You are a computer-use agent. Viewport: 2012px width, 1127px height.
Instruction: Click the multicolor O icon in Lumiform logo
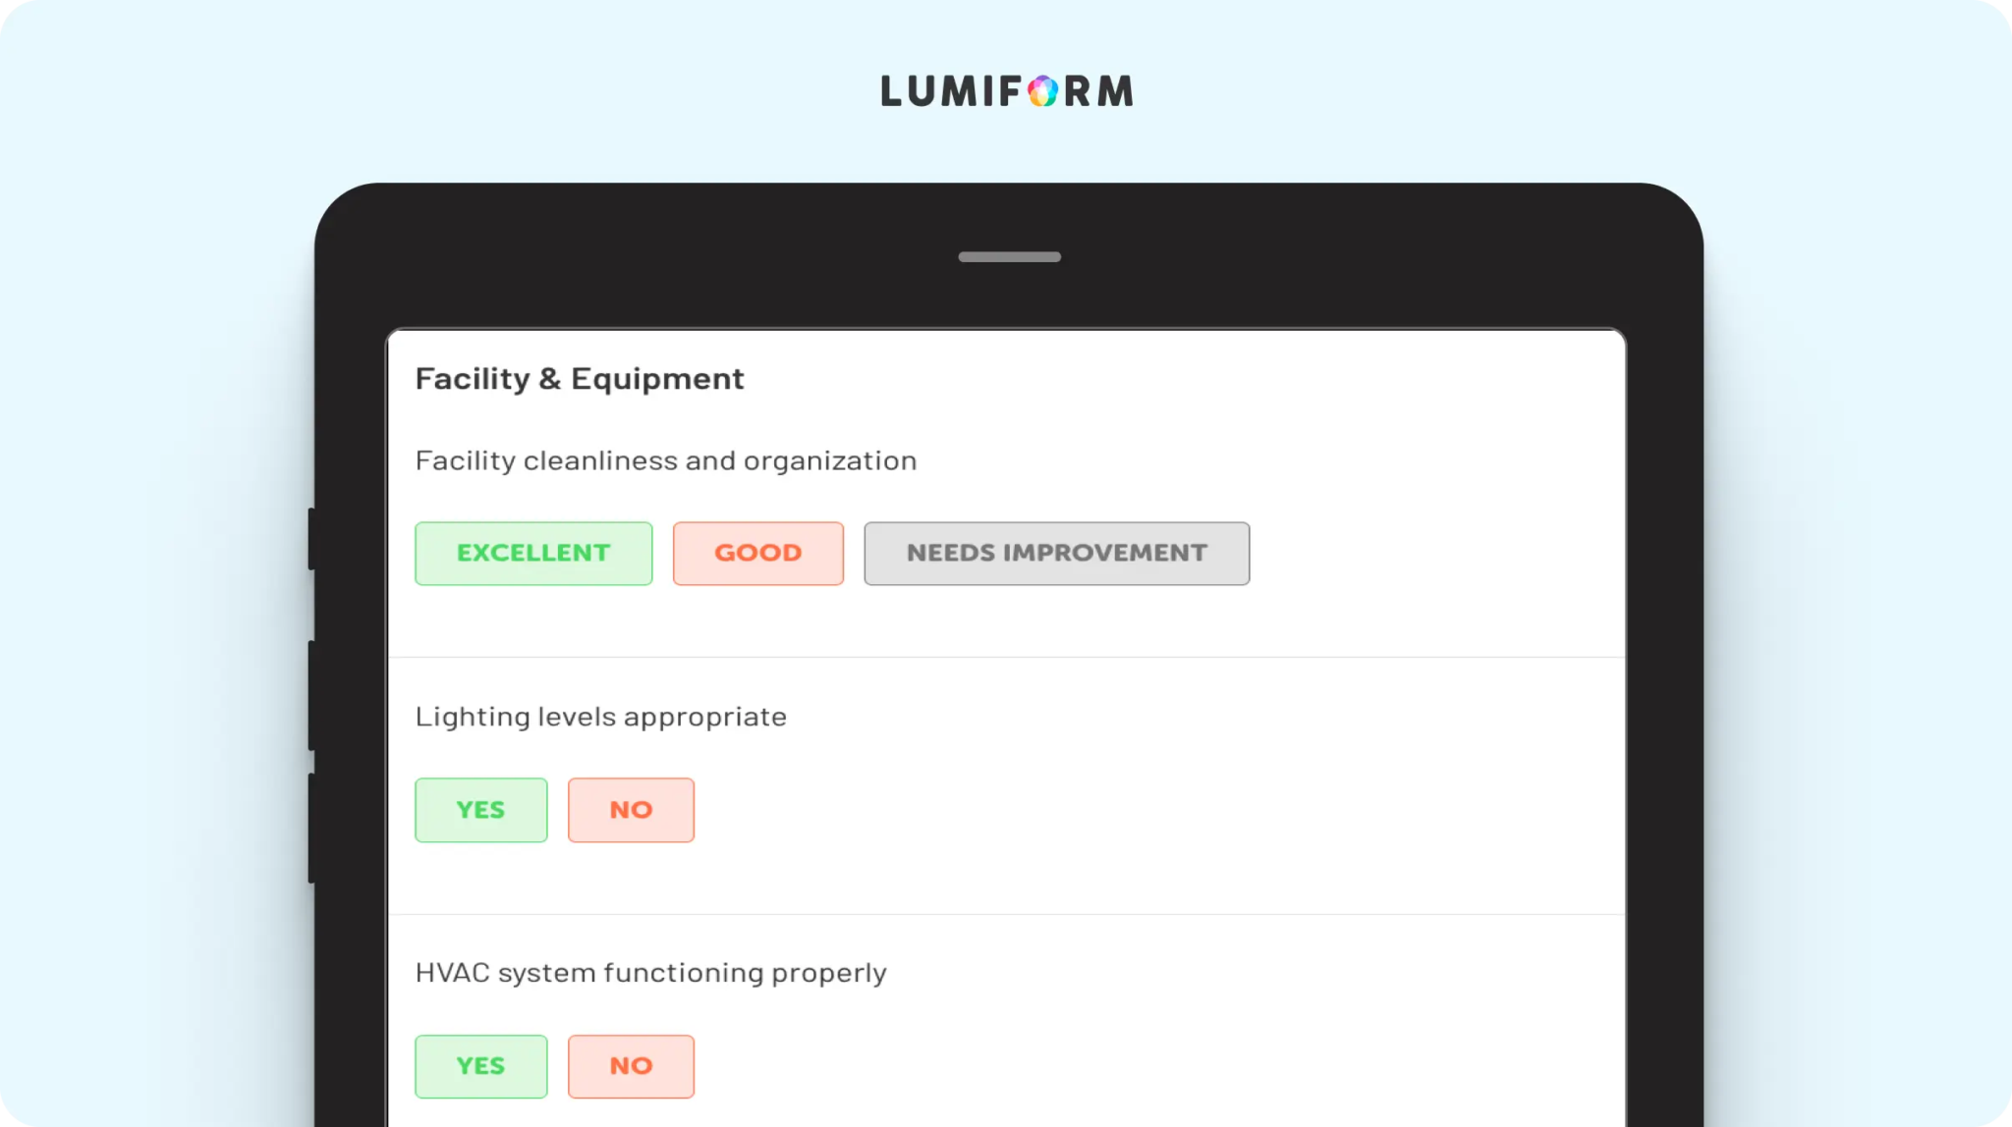tap(1042, 91)
